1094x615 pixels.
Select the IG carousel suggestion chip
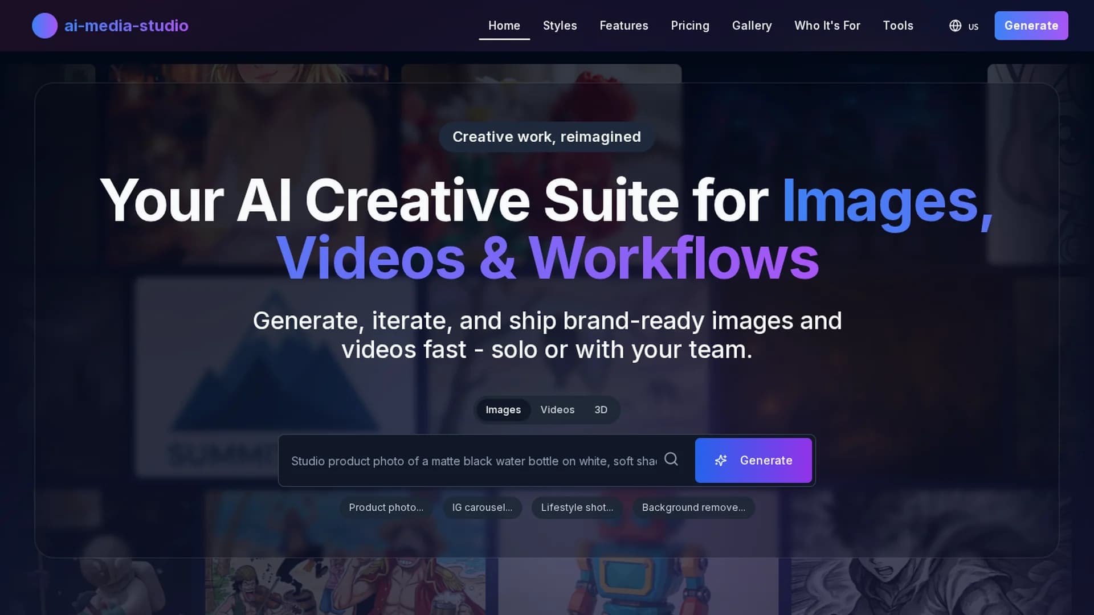[x=482, y=507]
